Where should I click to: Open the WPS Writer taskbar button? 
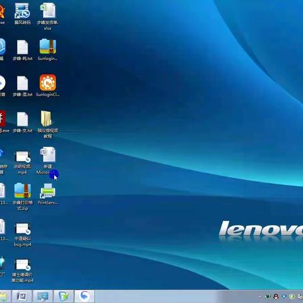tap(22, 296)
